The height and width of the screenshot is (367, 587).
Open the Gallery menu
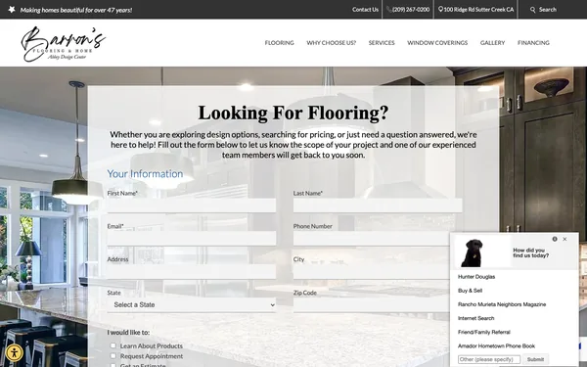(492, 43)
